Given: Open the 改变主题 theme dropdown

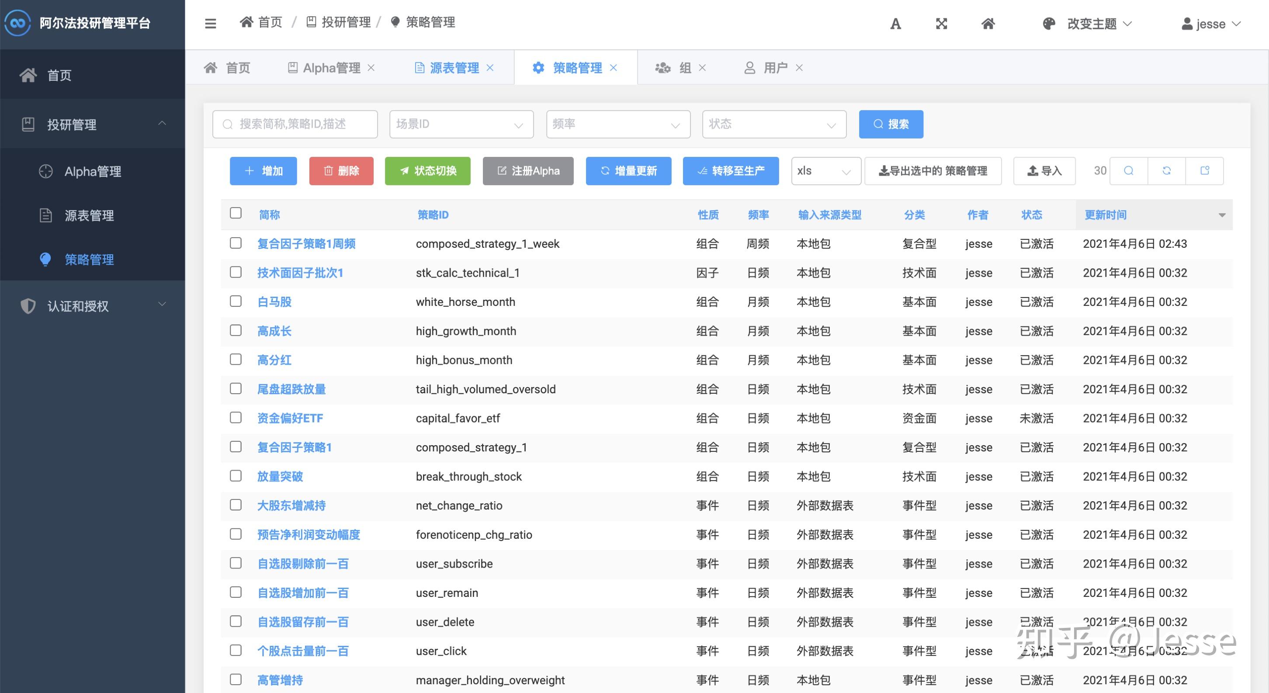Looking at the screenshot, I should pyautogui.click(x=1087, y=24).
